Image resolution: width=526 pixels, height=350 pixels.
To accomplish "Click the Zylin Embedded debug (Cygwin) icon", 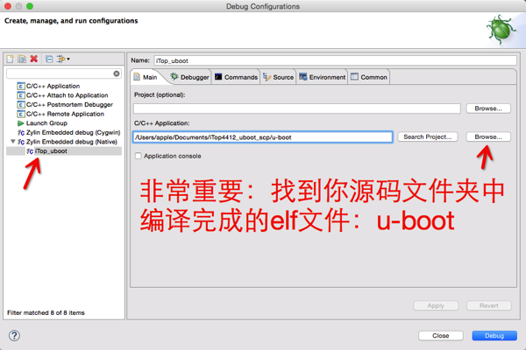I will (x=21, y=133).
